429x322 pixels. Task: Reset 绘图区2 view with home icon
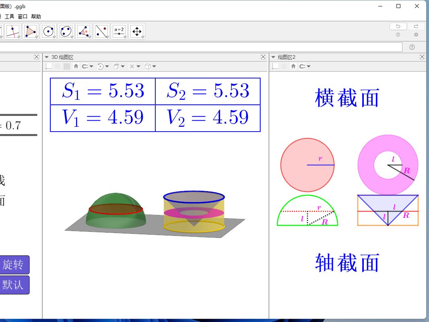293,66
